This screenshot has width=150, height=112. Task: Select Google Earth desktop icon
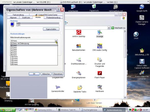(142, 8)
